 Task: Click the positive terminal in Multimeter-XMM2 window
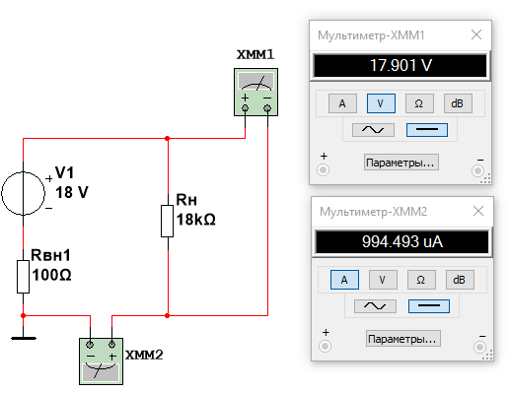[x=325, y=347]
